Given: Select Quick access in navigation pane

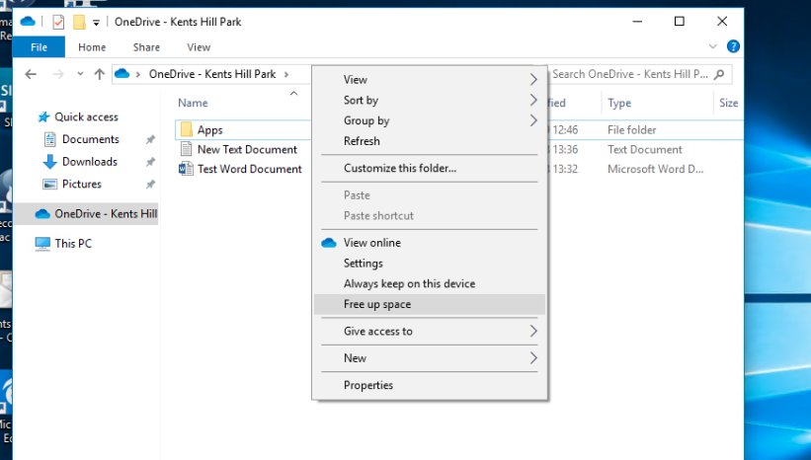Looking at the screenshot, I should point(86,117).
